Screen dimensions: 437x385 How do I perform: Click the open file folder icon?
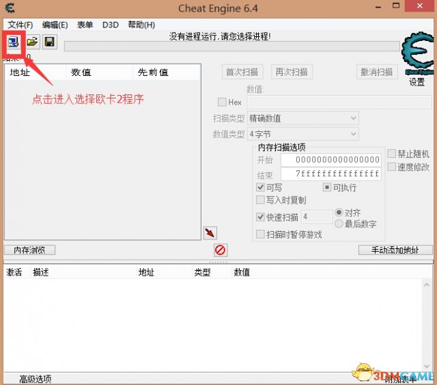(x=32, y=42)
